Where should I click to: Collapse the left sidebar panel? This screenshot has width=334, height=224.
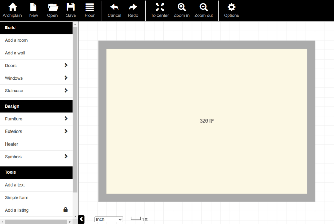tap(81, 219)
